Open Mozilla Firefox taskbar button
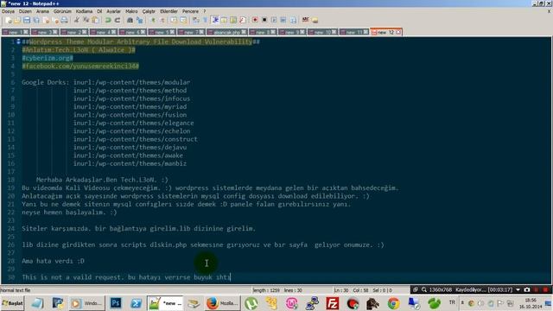Viewport: 553px width, 311px height. point(222,303)
